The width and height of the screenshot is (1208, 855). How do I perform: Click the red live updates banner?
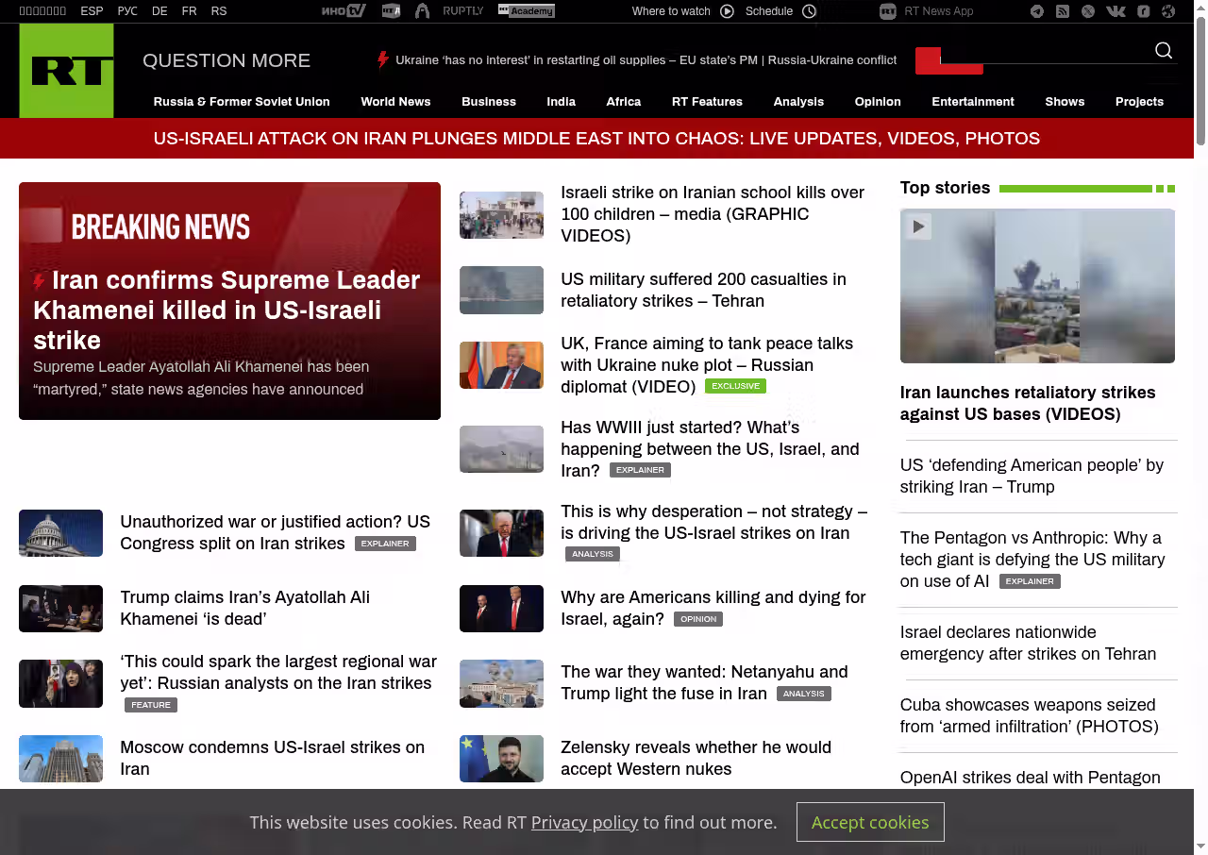click(596, 139)
